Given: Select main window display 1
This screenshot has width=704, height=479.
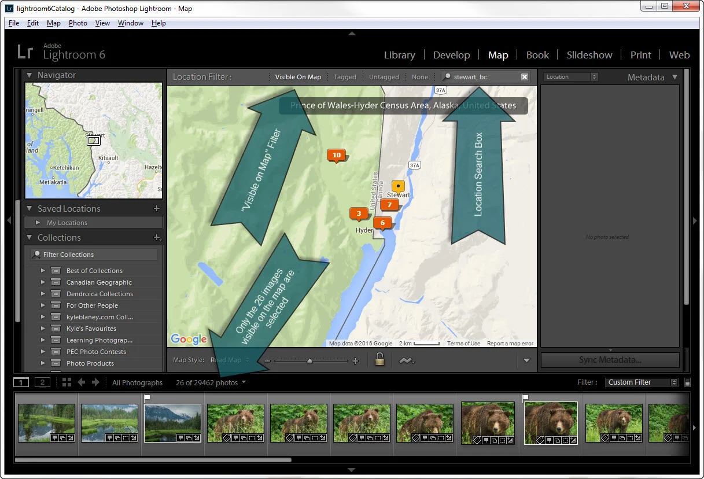Looking at the screenshot, I should [x=21, y=382].
